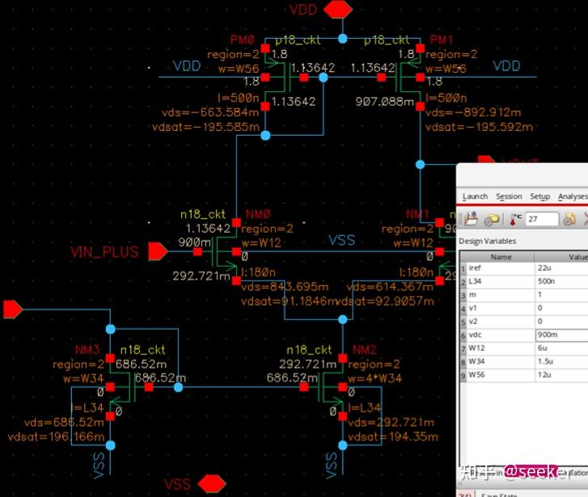This screenshot has height=497, width=588.
Task: Click the temperature field showing 27
Action: click(542, 219)
